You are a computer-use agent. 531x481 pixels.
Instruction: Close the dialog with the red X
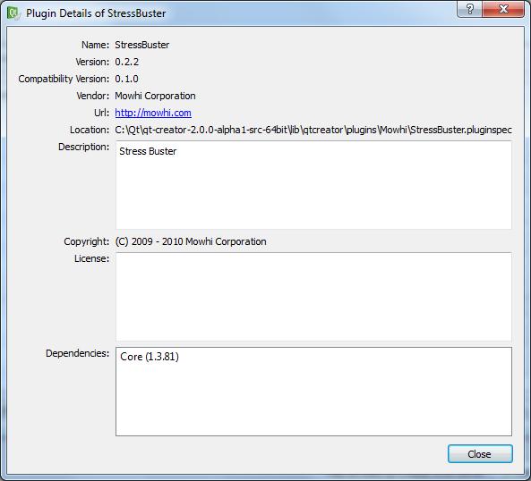click(x=503, y=9)
